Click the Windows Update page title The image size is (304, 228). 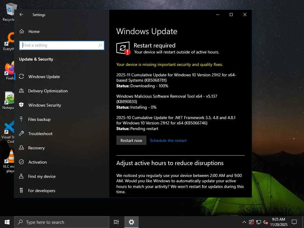tap(147, 31)
